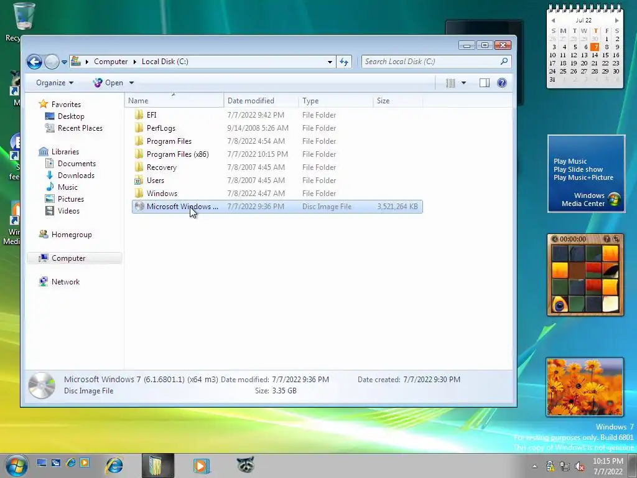Open the Start menu orb
The width and height of the screenshot is (637, 478).
16,466
